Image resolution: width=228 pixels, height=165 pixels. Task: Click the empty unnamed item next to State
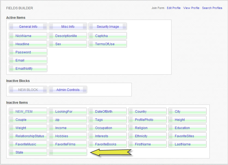[68, 152]
